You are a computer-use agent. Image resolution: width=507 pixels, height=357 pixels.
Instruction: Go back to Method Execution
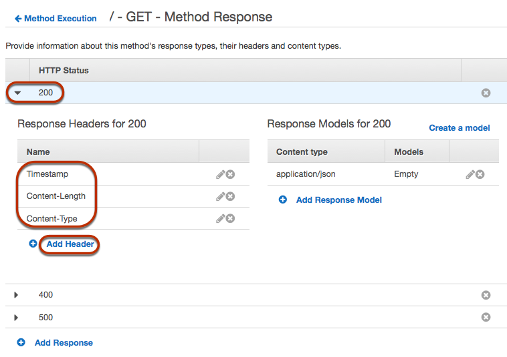pyautogui.click(x=56, y=19)
